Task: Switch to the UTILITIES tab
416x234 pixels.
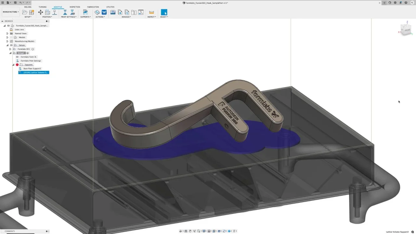Action: (x=110, y=7)
